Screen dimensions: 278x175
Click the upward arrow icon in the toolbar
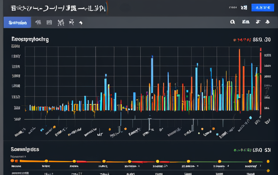pyautogui.click(x=81, y=23)
